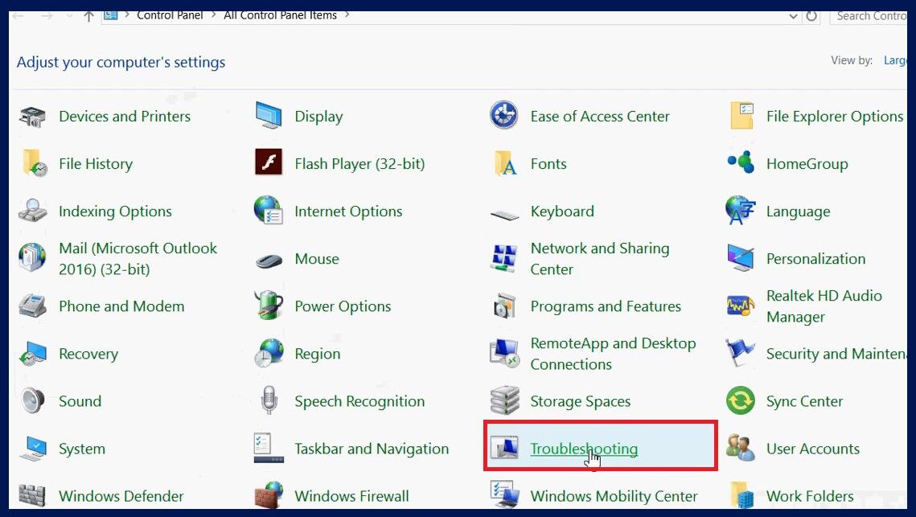916x517 pixels.
Task: Click the Troubleshooting link
Action: pyautogui.click(x=584, y=449)
